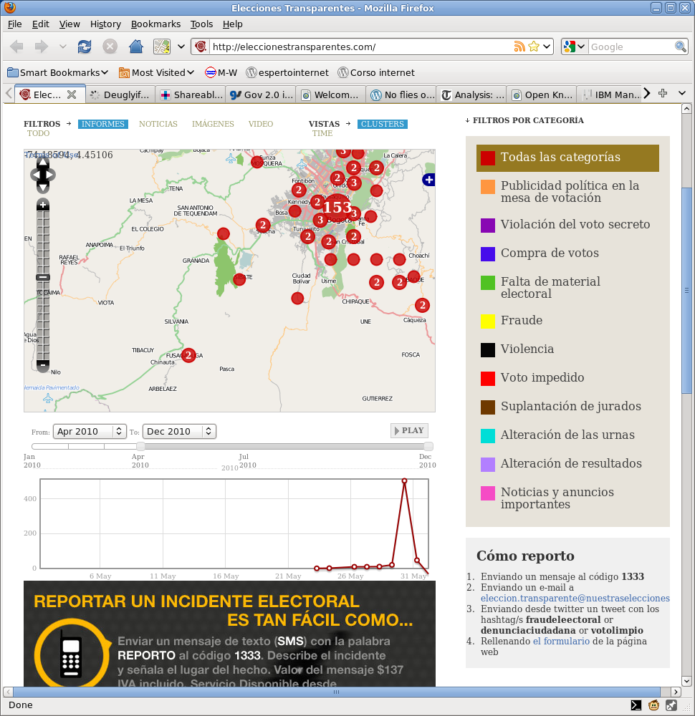The width and height of the screenshot is (695, 716).
Task: Open the Home page icon
Action: click(135, 47)
